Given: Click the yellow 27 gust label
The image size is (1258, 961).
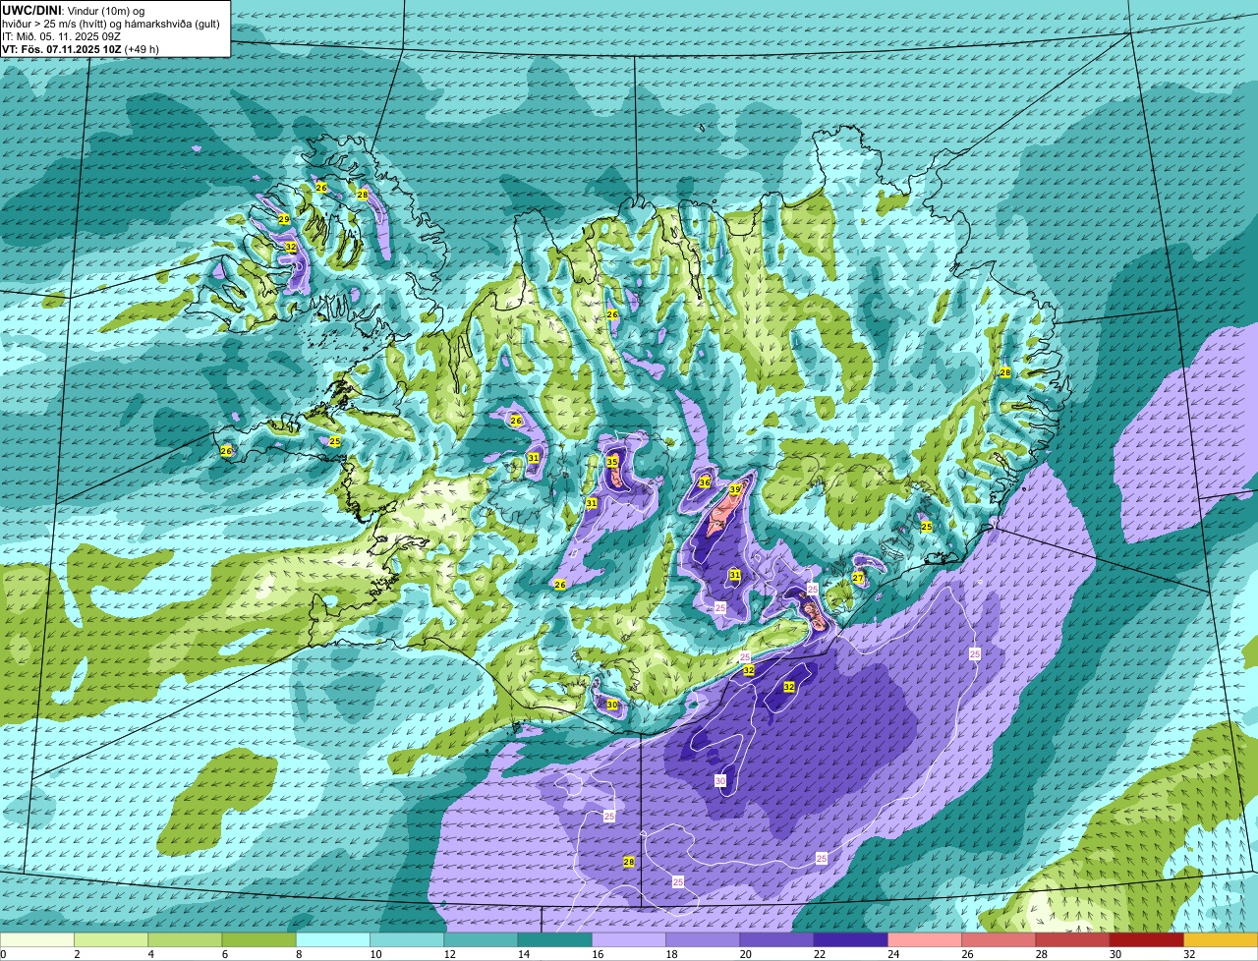Looking at the screenshot, I should pos(858,578).
